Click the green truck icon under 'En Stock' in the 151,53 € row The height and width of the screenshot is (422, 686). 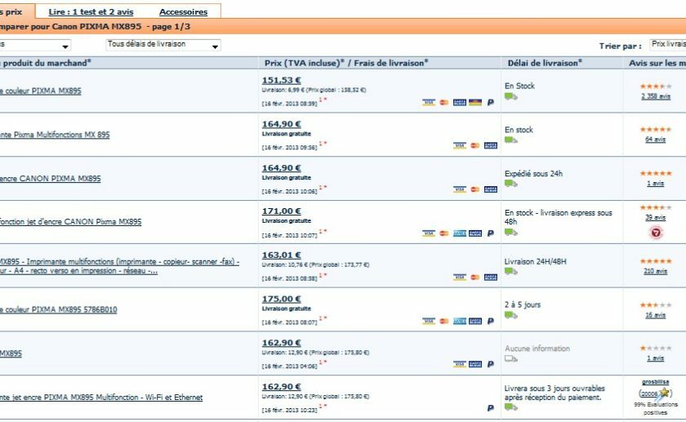point(510,96)
